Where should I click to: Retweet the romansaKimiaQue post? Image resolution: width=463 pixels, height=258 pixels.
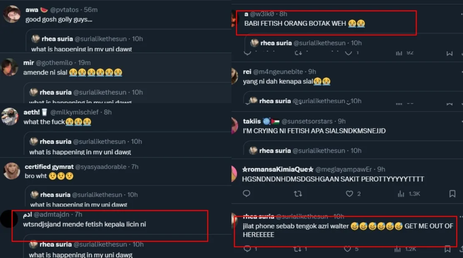pyautogui.click(x=298, y=193)
